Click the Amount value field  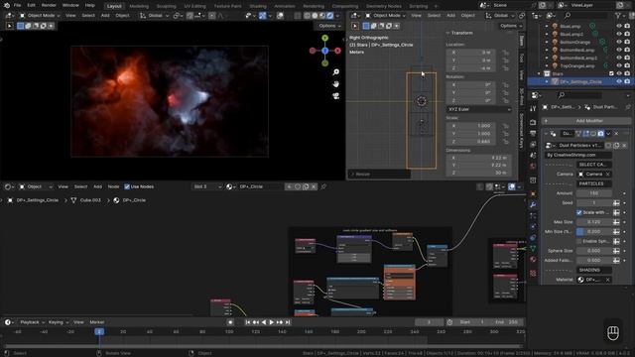pyautogui.click(x=594, y=193)
